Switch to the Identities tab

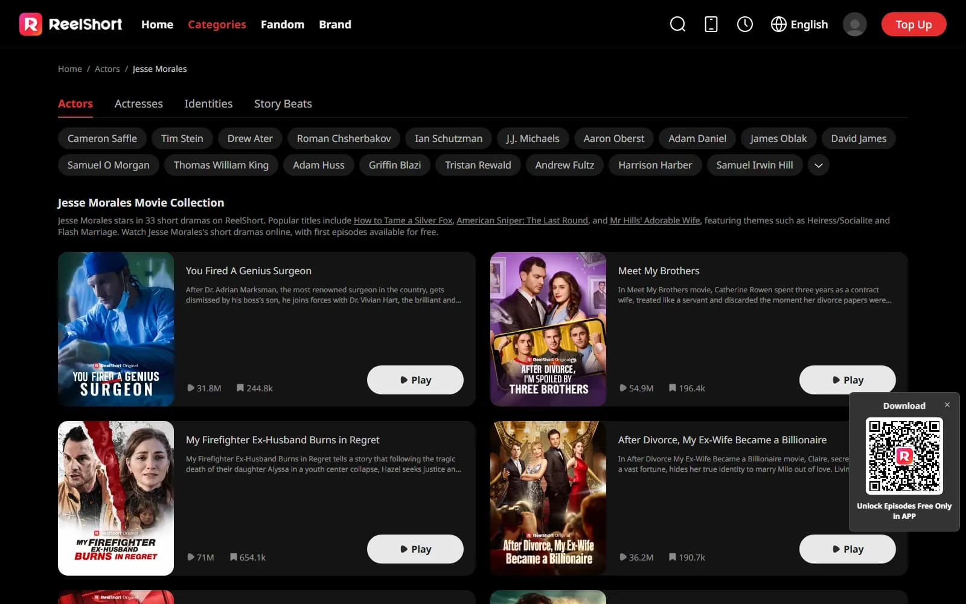(208, 103)
